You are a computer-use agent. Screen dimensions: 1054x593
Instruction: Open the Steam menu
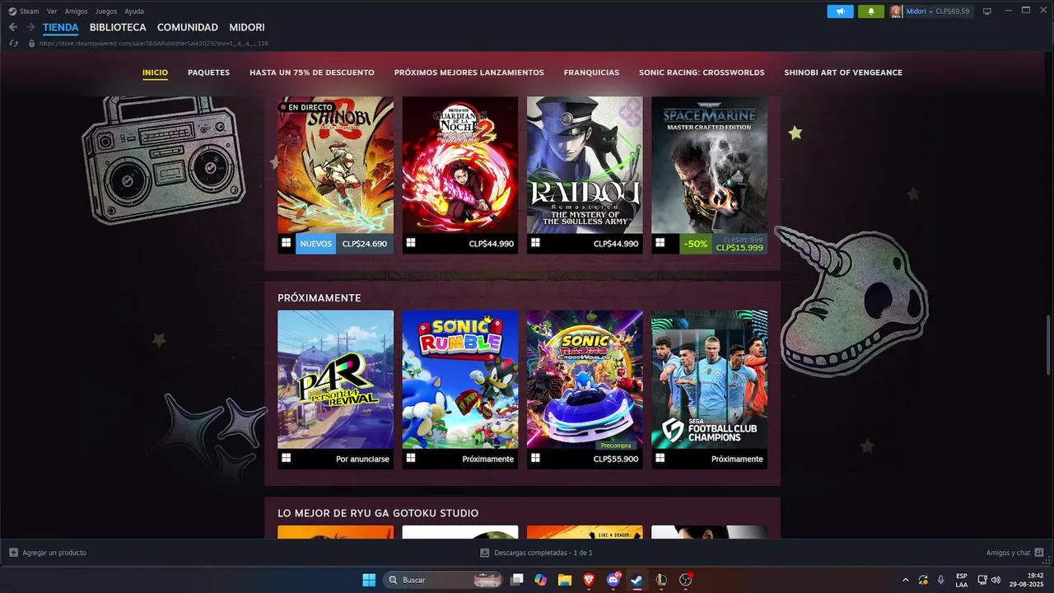(24, 12)
